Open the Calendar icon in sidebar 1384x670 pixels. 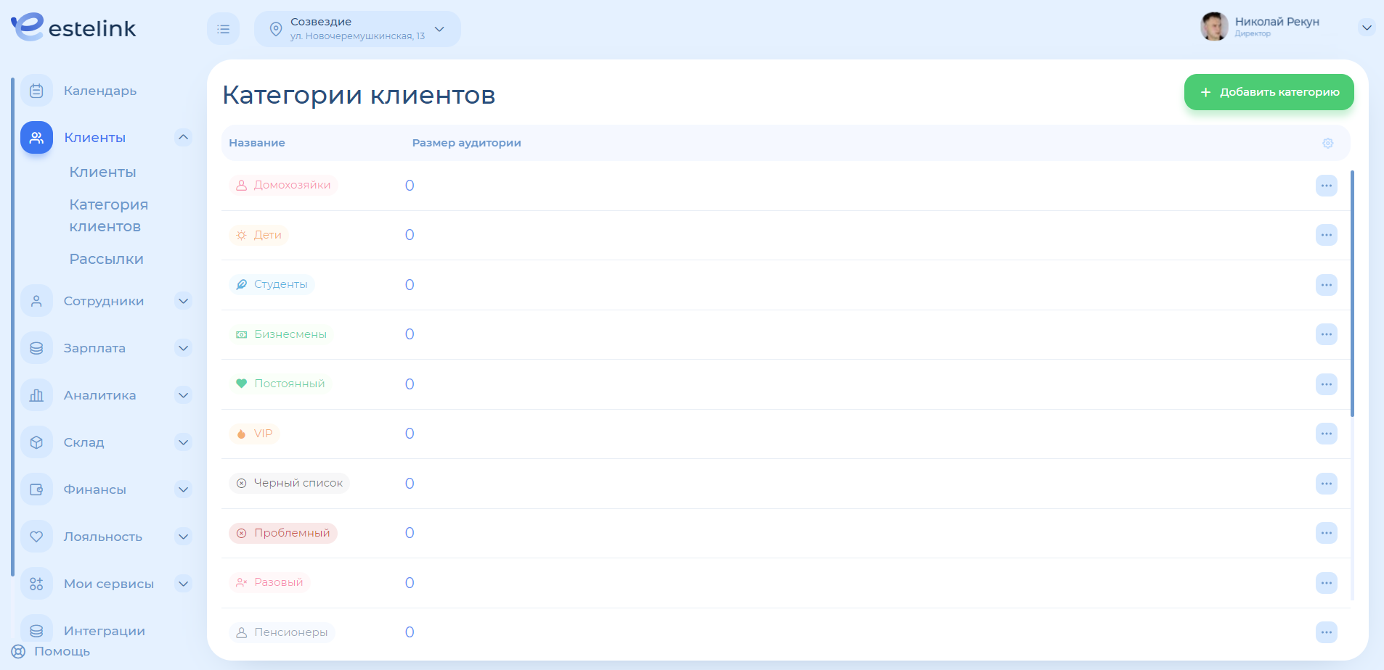[x=36, y=91]
